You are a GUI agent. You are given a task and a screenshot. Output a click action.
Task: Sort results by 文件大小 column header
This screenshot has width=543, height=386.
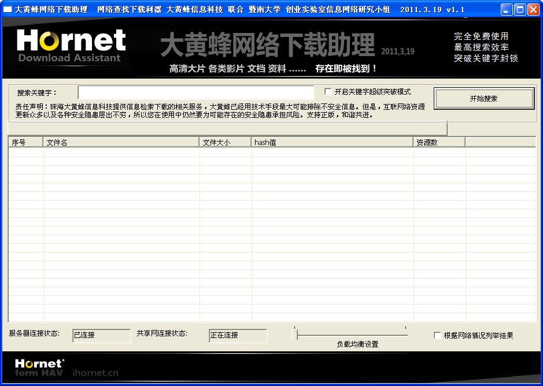click(225, 142)
